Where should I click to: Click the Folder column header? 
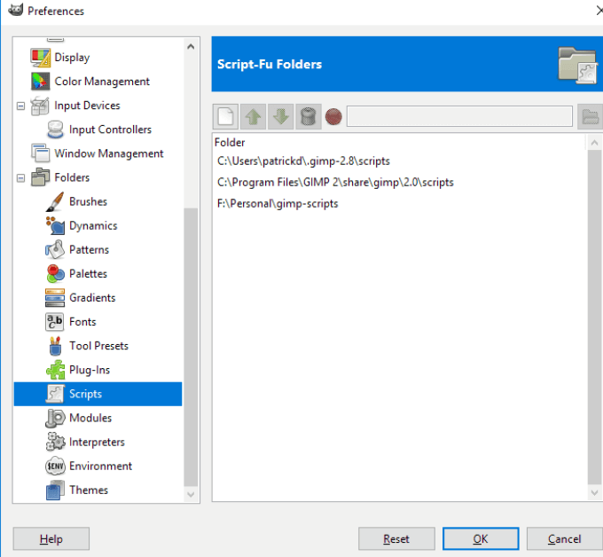(230, 142)
